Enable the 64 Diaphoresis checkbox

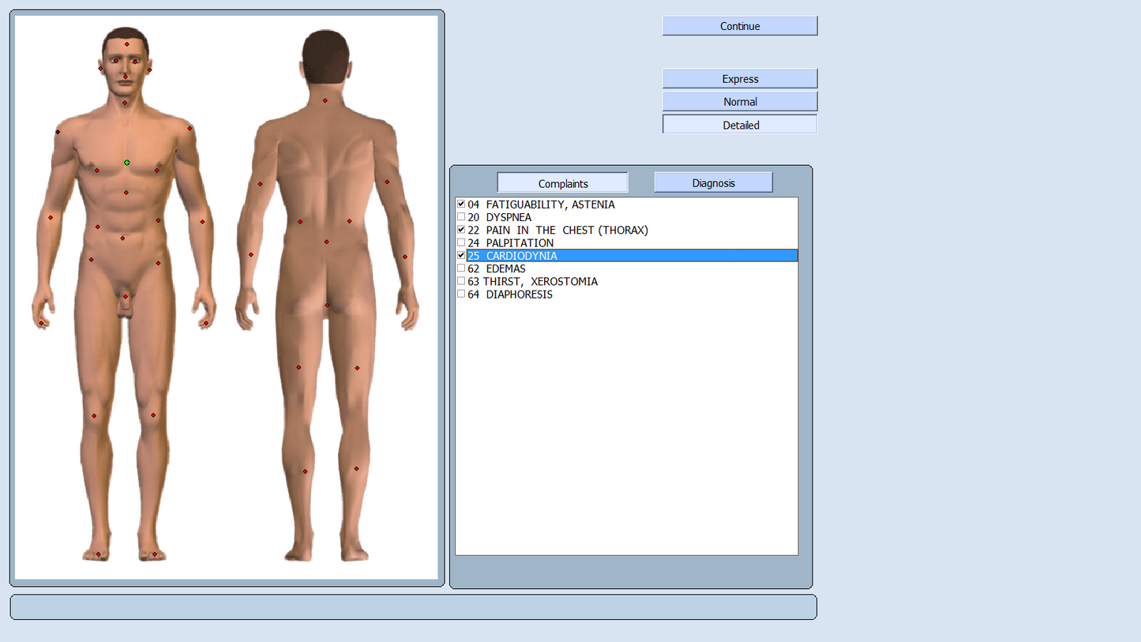(461, 295)
